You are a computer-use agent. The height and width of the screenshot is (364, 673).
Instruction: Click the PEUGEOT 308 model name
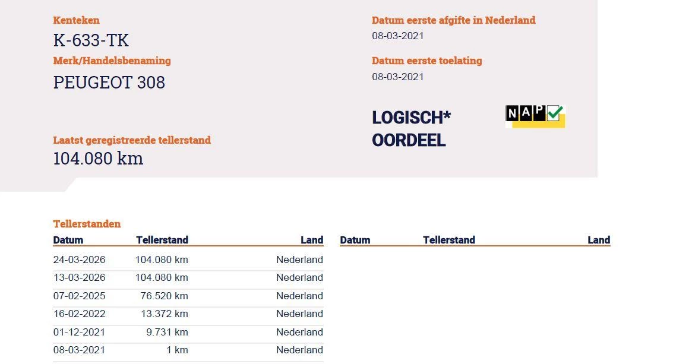click(109, 83)
